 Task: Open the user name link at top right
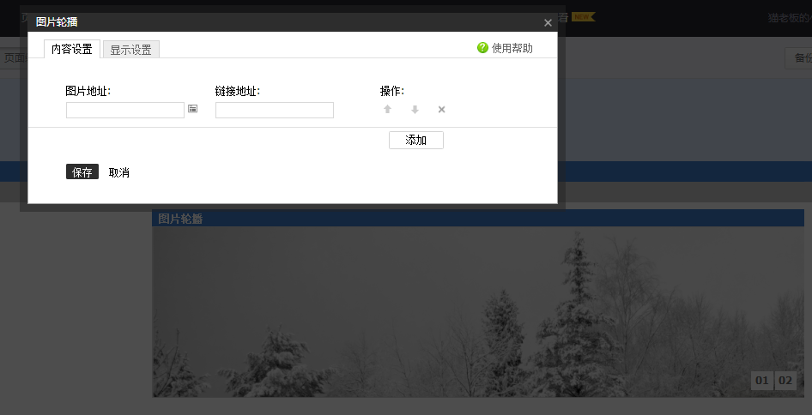[x=786, y=18]
